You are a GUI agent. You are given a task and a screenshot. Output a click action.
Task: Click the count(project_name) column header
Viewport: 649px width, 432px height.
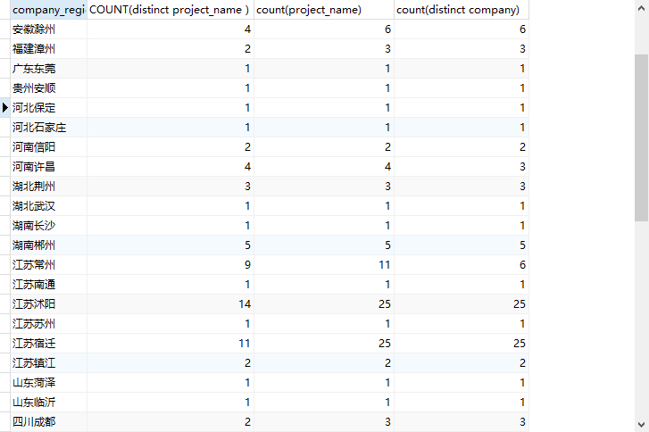pyautogui.click(x=324, y=10)
